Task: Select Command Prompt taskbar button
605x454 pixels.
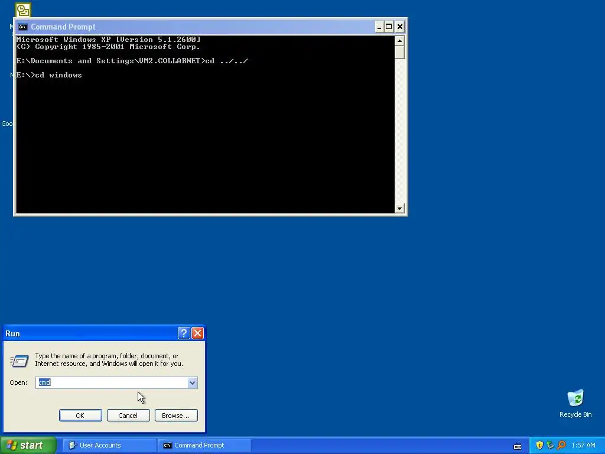Action: (x=204, y=445)
